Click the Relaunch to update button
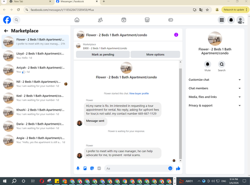The height and width of the screenshot is (185, 250). [x=235, y=10]
